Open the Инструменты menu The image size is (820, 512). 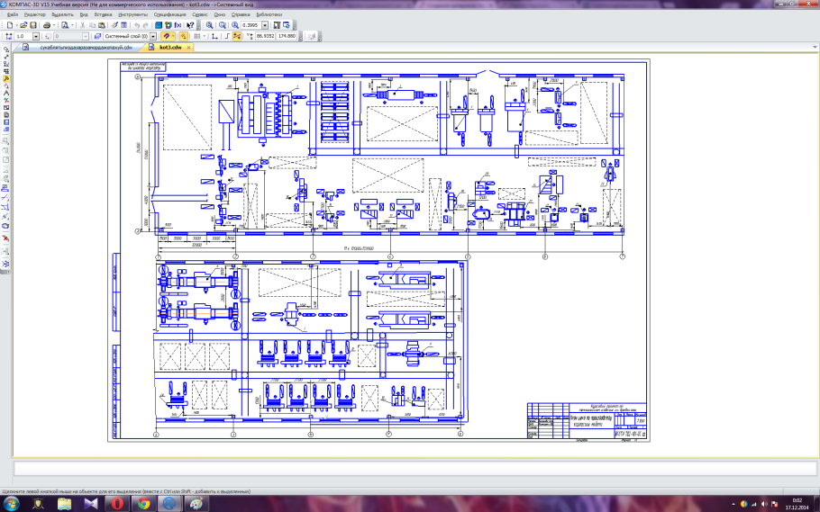pos(132,15)
